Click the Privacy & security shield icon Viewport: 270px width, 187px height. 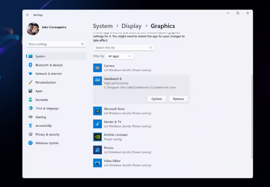31,134
